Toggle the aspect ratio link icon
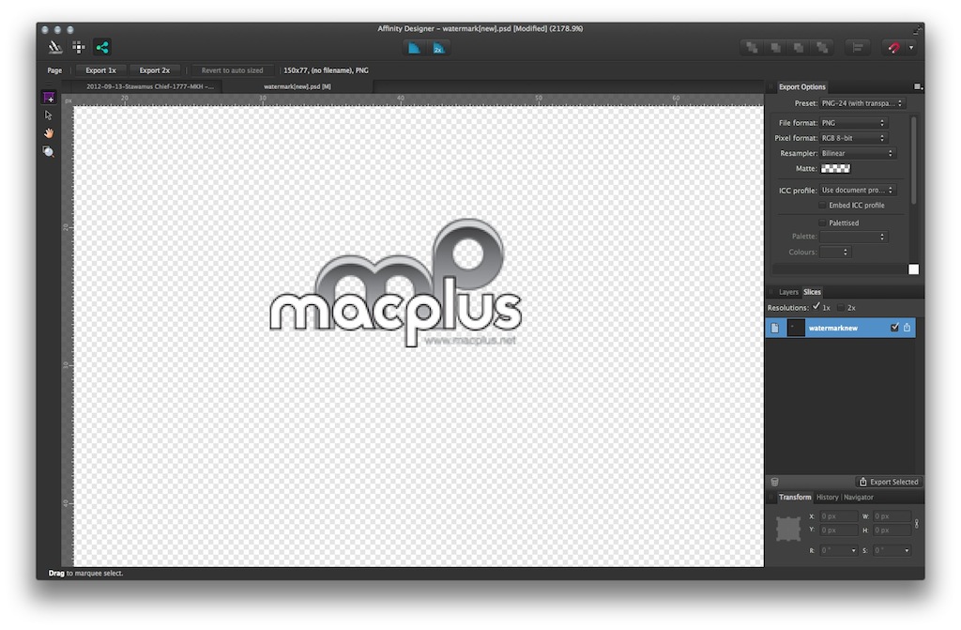961x630 pixels. (916, 523)
